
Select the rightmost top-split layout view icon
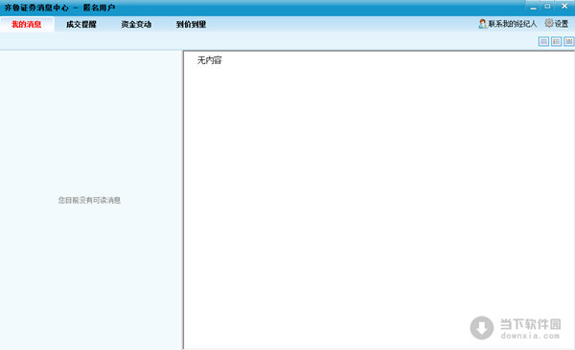[x=568, y=41]
